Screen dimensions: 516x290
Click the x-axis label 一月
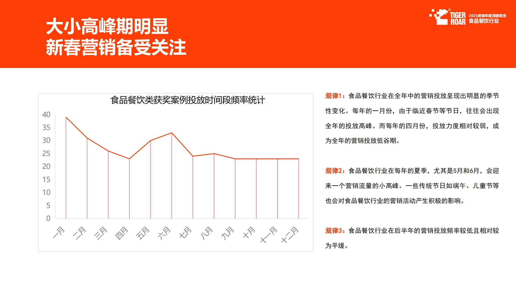(59, 233)
